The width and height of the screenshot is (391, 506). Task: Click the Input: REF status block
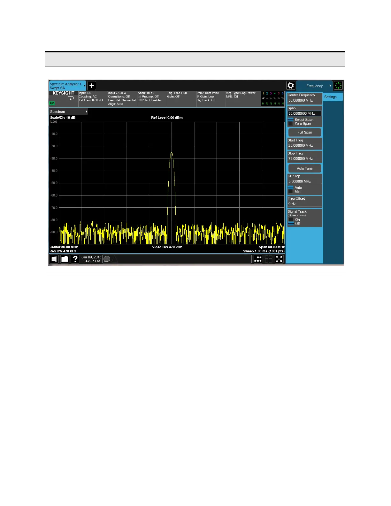pyautogui.click(x=93, y=98)
